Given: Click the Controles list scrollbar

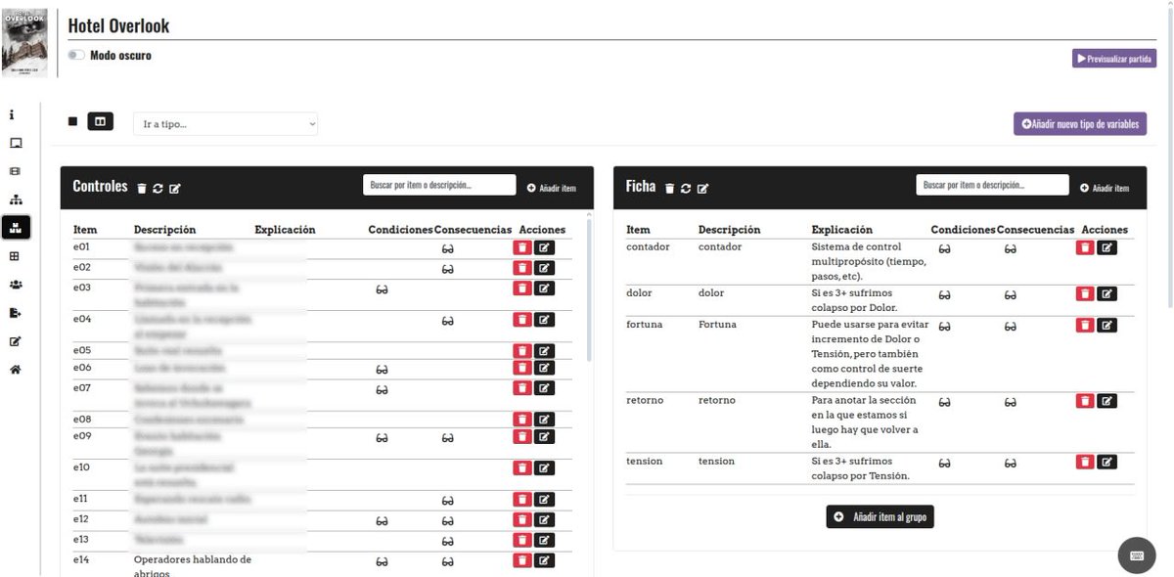Looking at the screenshot, I should click(589, 289).
